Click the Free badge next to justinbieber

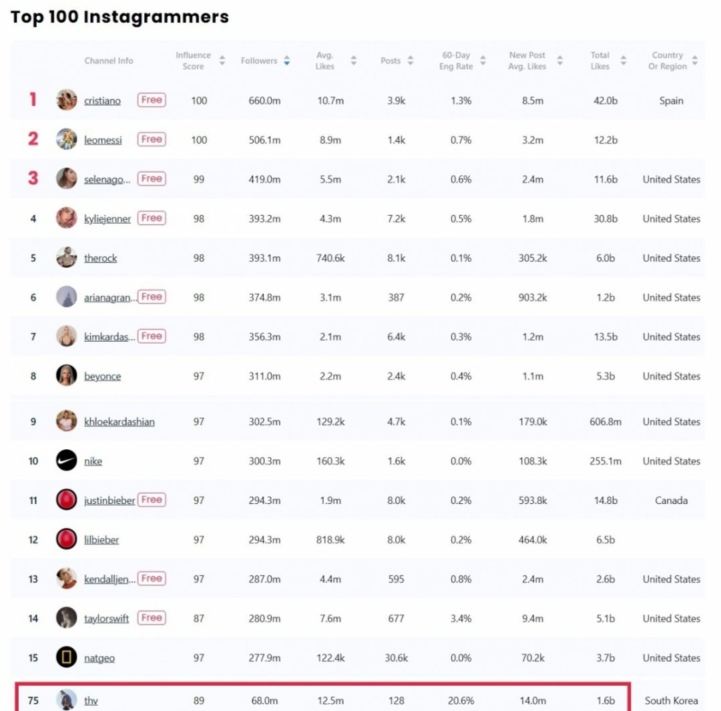[x=152, y=499]
